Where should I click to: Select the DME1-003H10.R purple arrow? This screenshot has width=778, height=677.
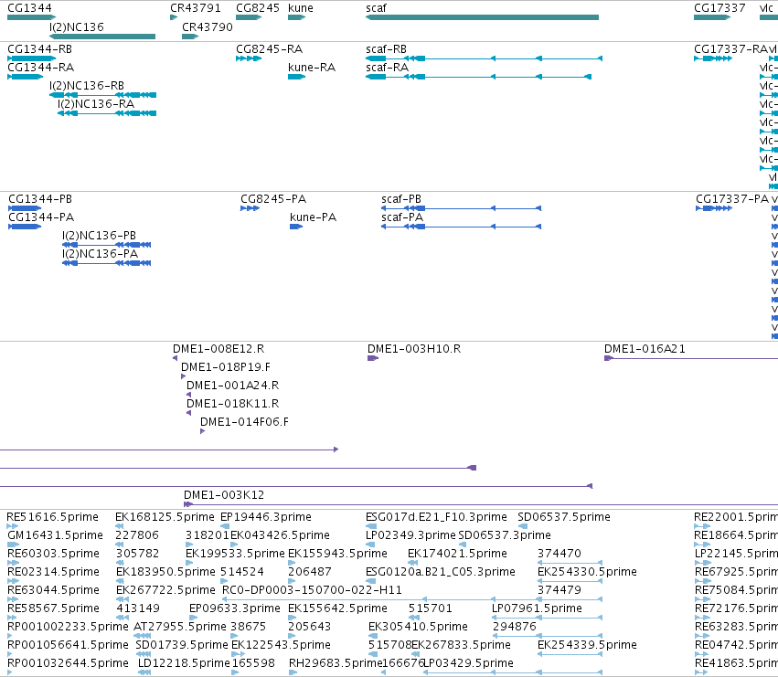pyautogui.click(x=373, y=358)
